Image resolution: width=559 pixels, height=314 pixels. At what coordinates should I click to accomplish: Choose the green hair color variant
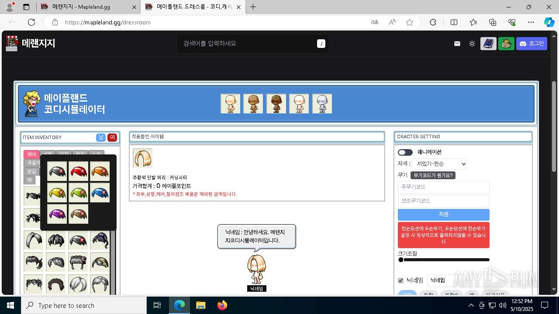78,193
